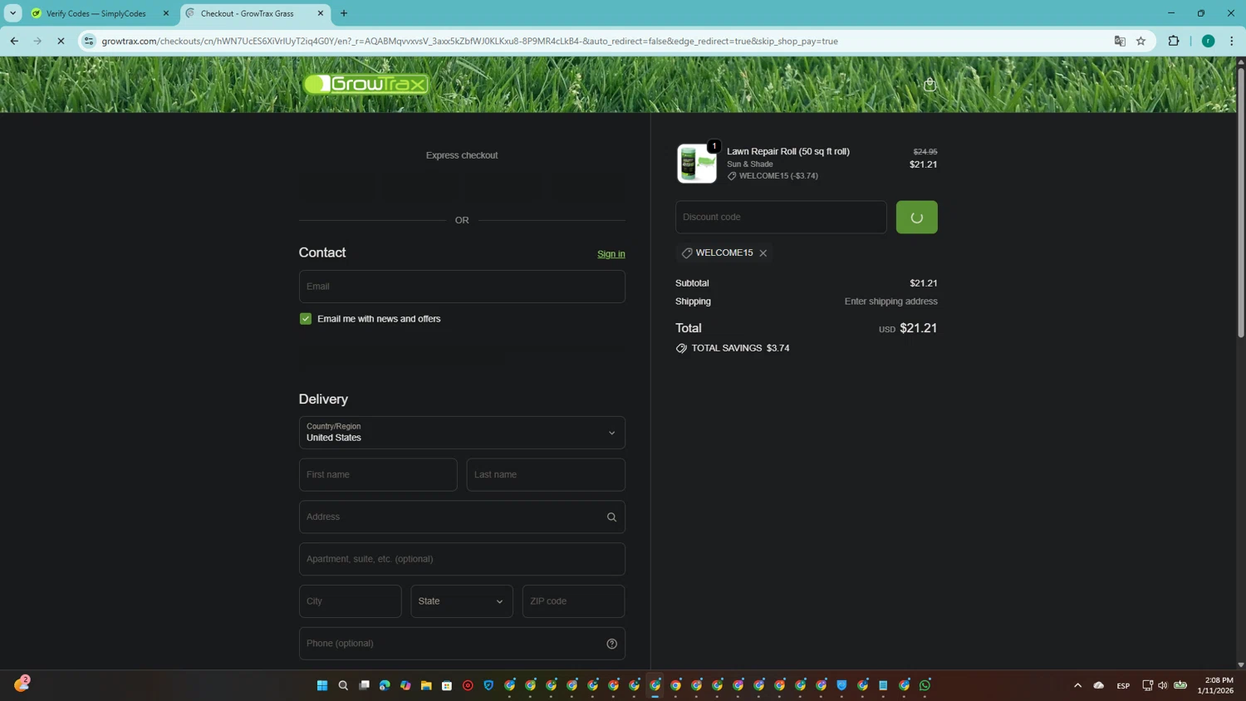Open the shopping cart bag icon

pyautogui.click(x=930, y=84)
